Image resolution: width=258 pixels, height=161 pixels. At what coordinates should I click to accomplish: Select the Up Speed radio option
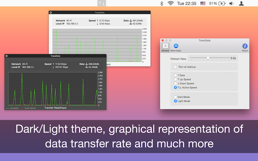point(175,79)
